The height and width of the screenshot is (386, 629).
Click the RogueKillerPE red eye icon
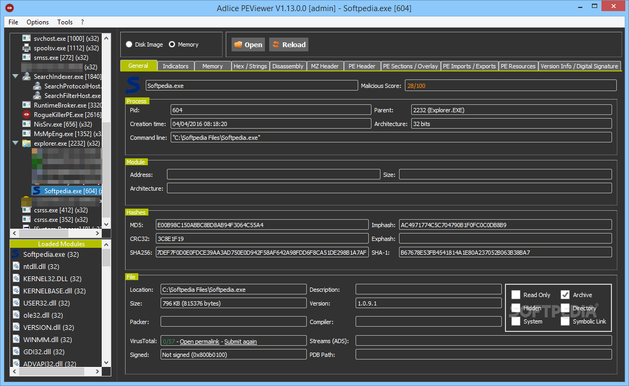tap(26, 115)
